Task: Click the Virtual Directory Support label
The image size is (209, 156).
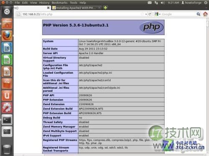Action: (x=54, y=59)
